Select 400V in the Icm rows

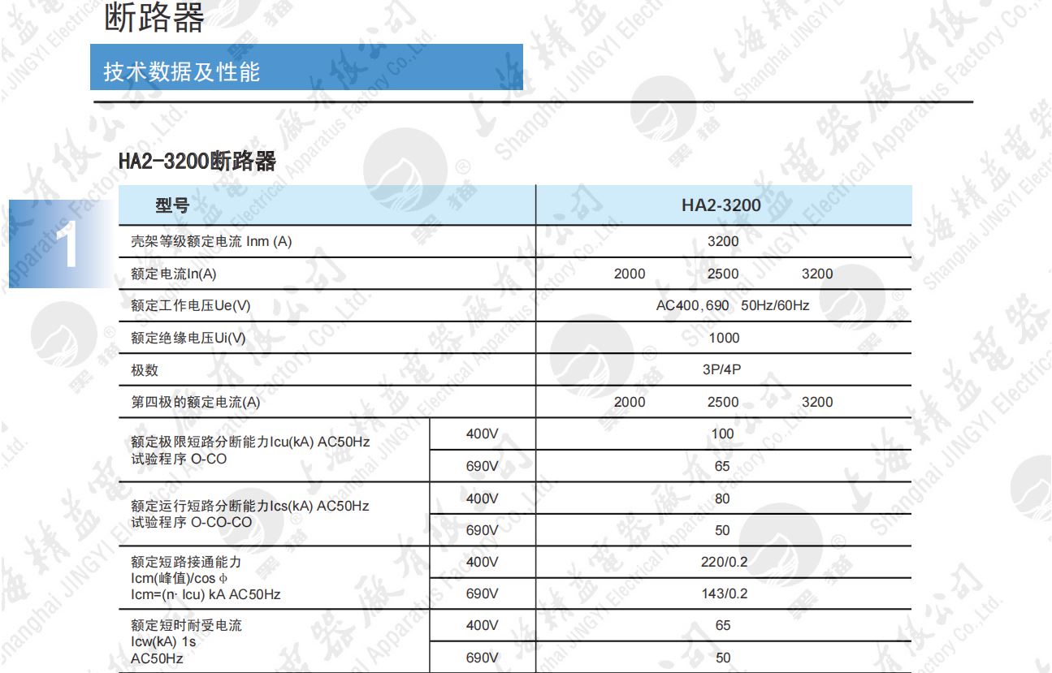[x=483, y=562]
